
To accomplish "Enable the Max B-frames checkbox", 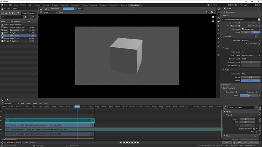I will (239, 66).
